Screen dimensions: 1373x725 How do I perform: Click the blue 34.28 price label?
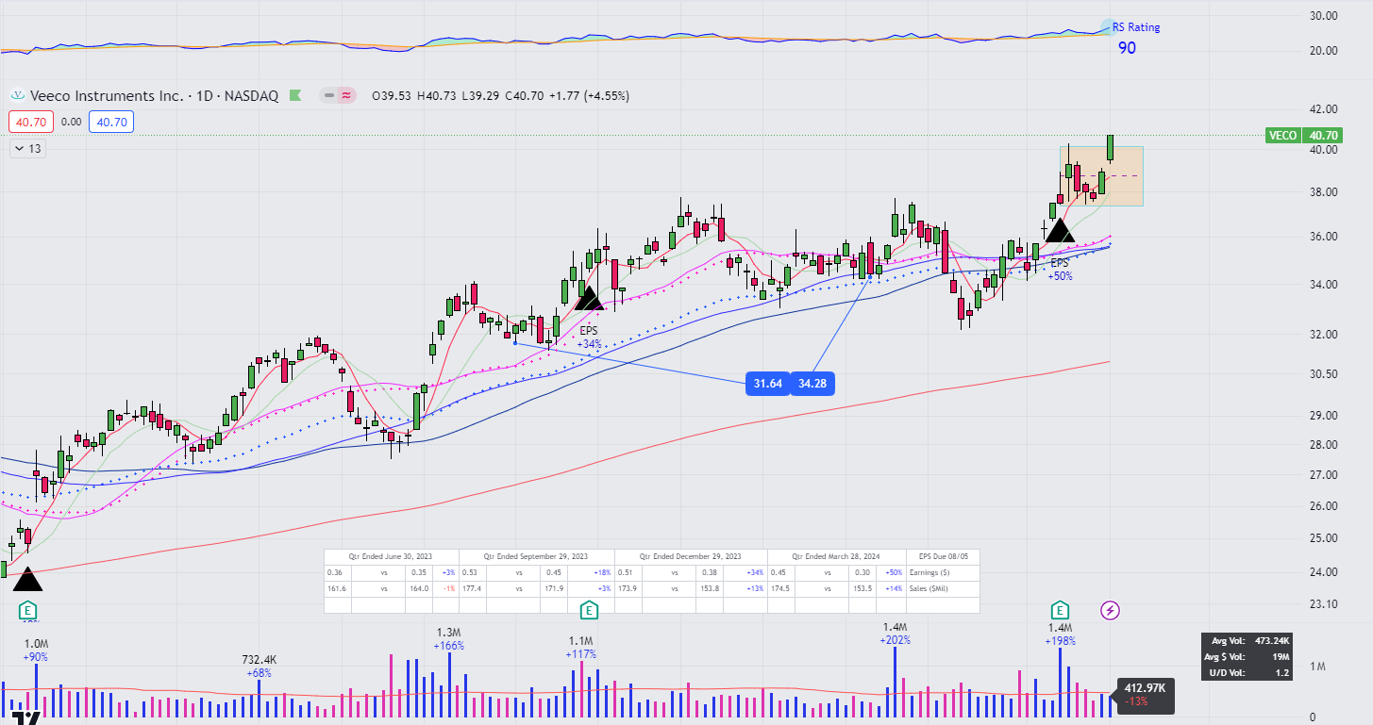tap(812, 384)
